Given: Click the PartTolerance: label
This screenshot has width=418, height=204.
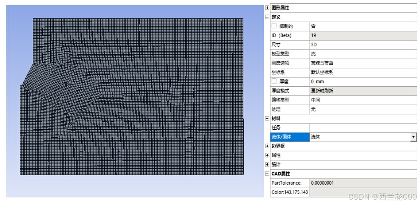Looking at the screenshot, I should 290,183.
